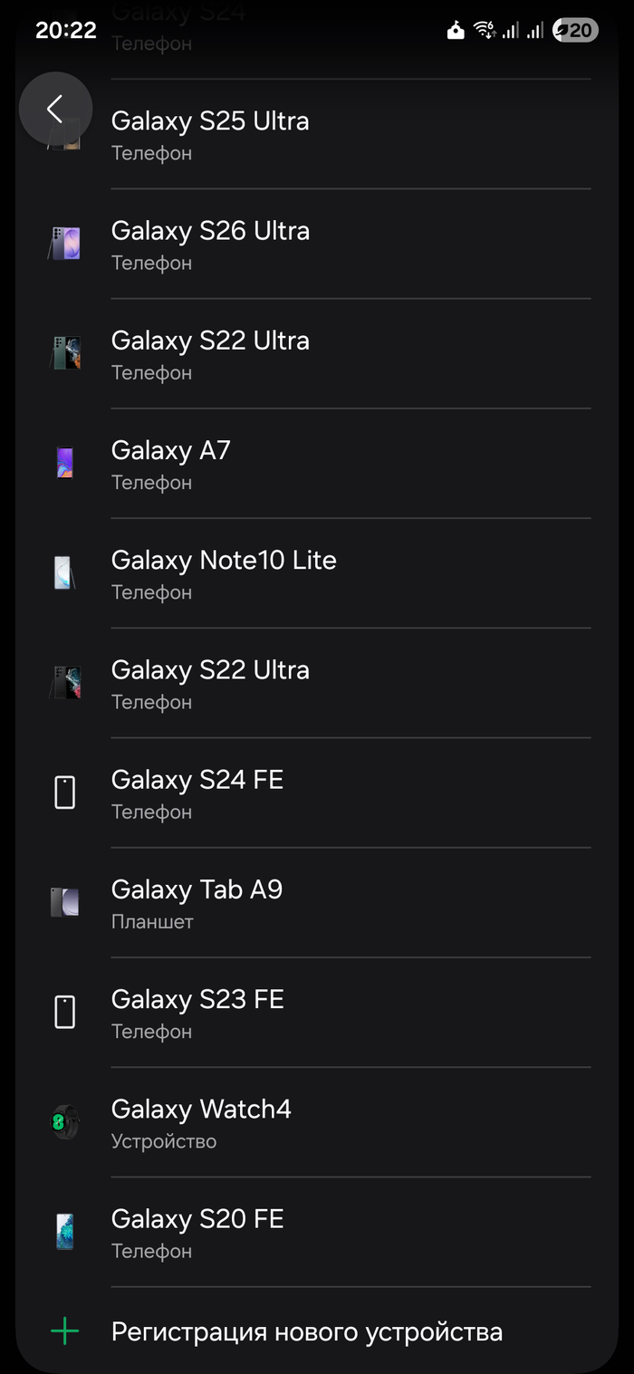
Task: Select Galaxy S20 FE Телефон item
Action: 317,1232
